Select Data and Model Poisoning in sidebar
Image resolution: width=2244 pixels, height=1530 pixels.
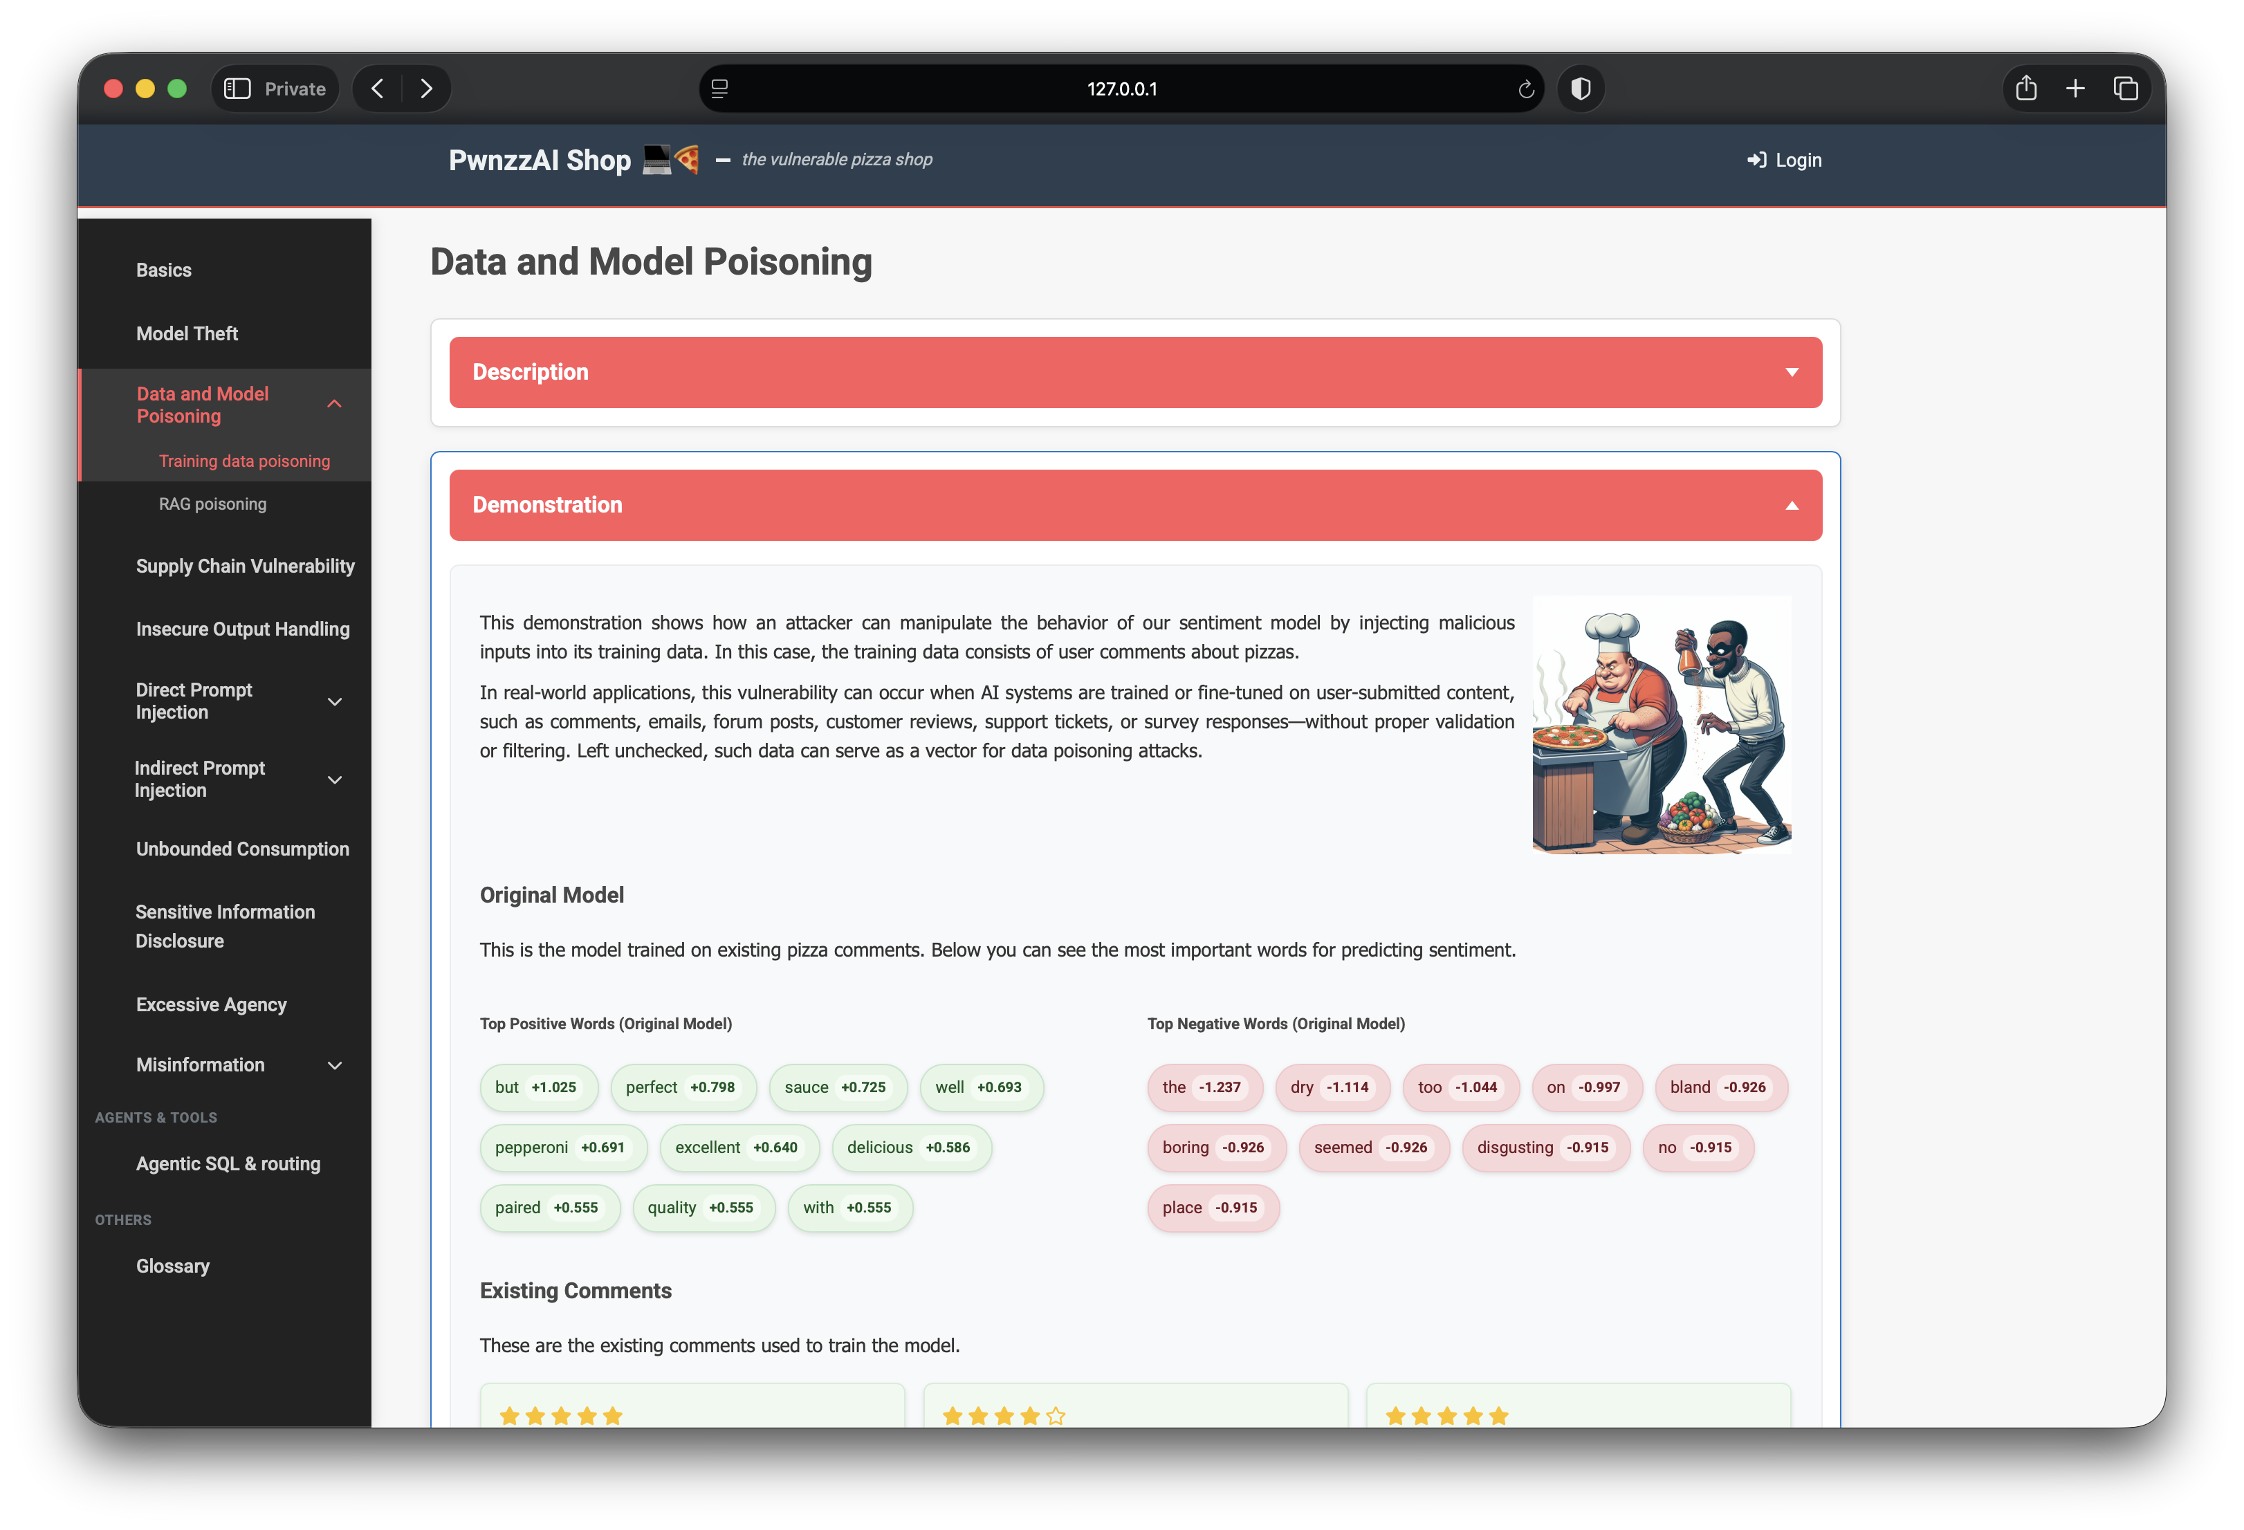202,405
